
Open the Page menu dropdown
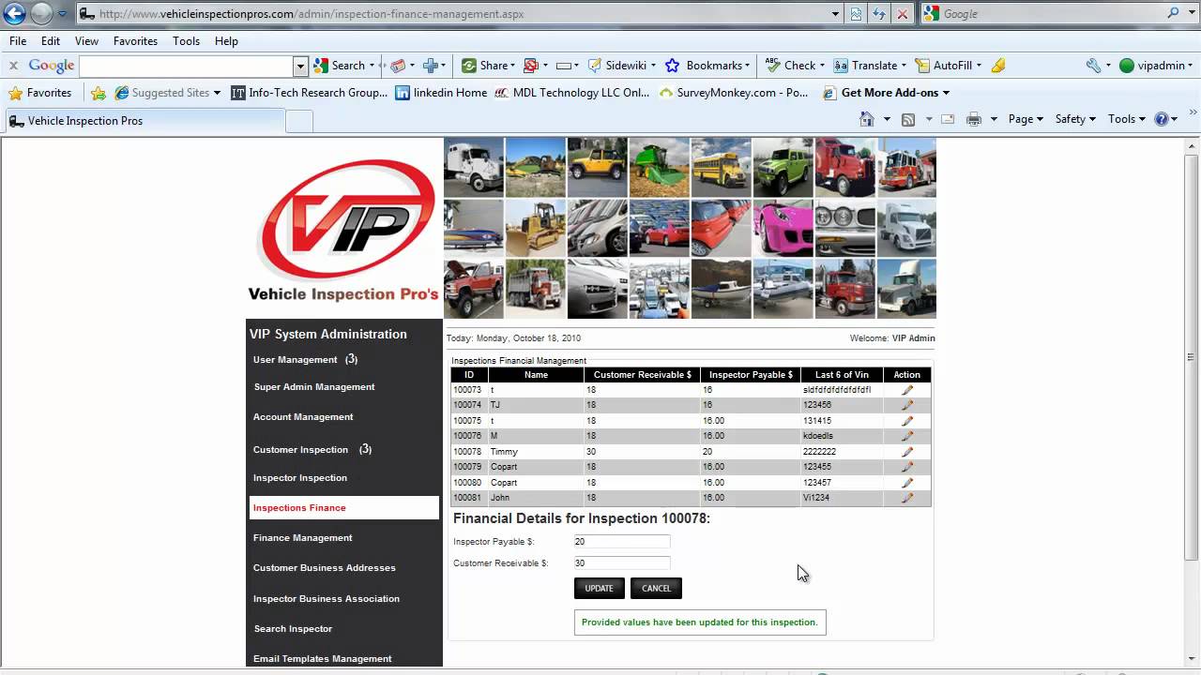1026,119
